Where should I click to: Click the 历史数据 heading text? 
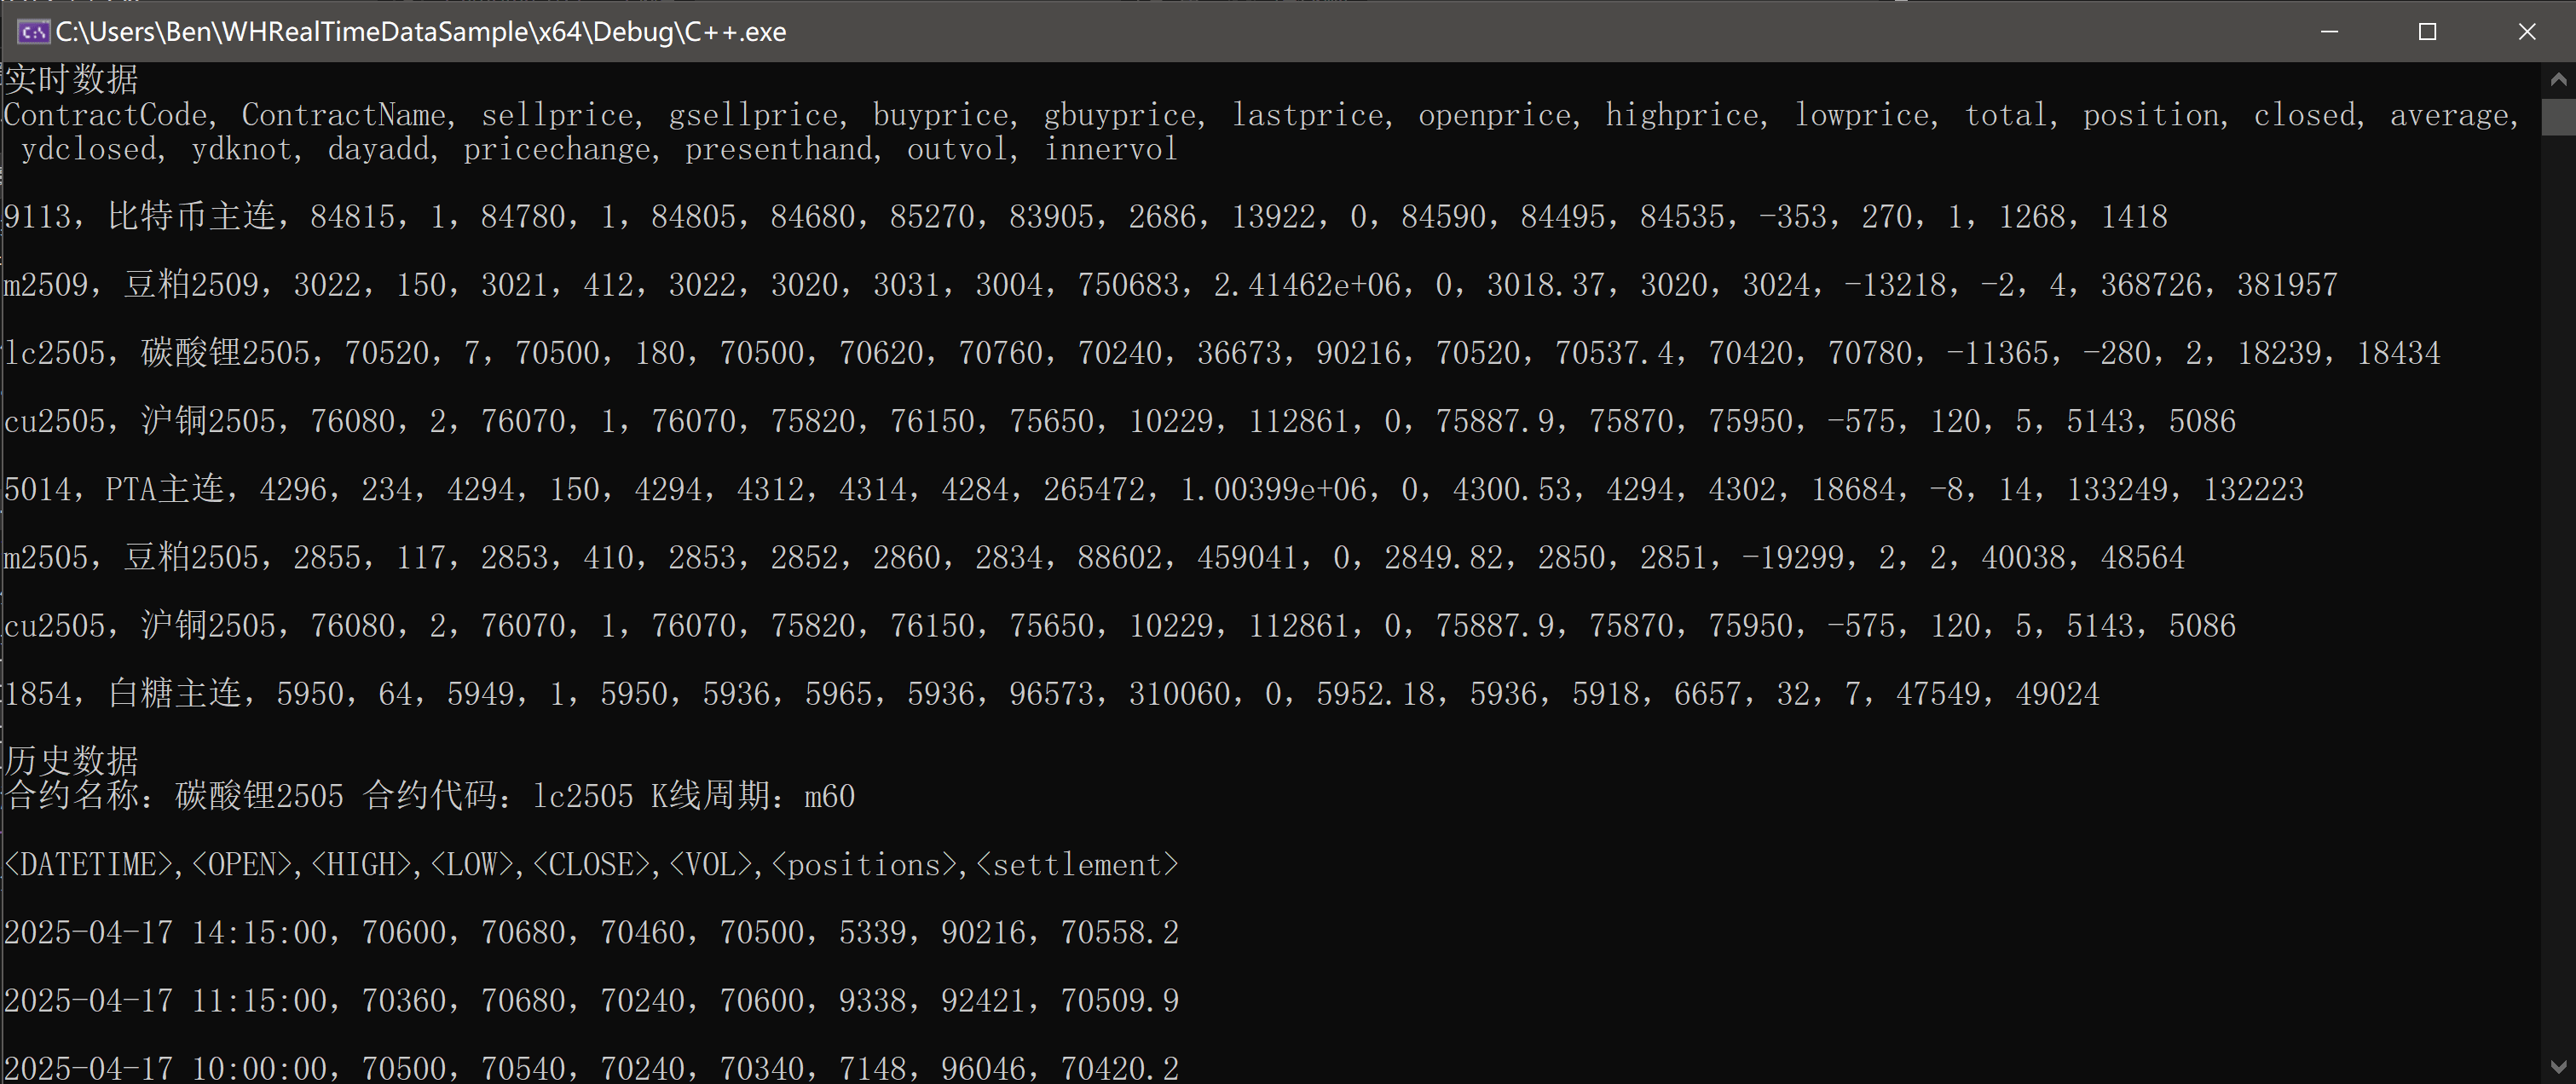(x=71, y=761)
